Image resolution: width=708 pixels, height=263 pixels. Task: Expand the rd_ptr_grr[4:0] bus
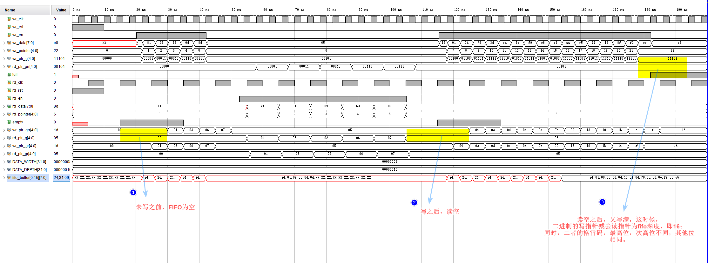[4, 67]
